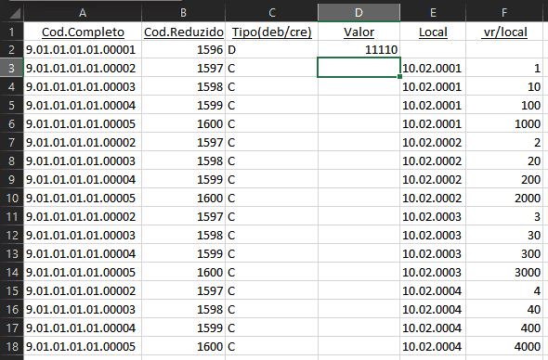Select vr/local cell with value 2

click(x=504, y=142)
